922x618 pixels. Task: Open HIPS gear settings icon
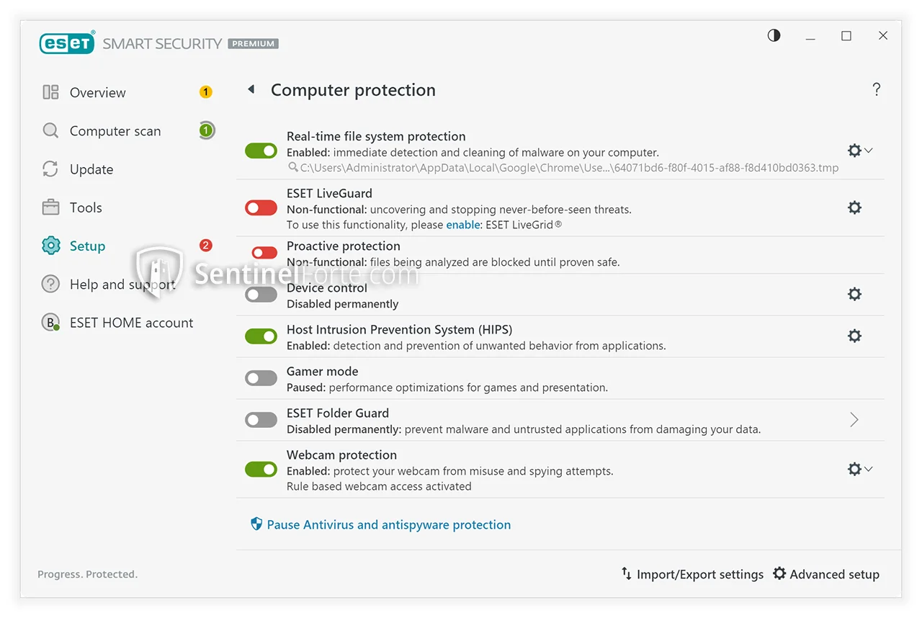point(854,336)
